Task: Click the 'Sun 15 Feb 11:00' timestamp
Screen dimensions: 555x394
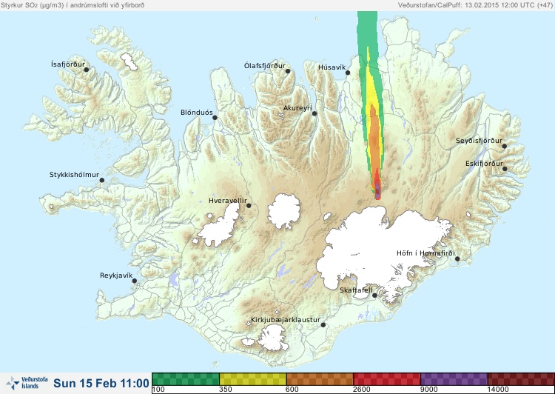Action: pos(101,383)
